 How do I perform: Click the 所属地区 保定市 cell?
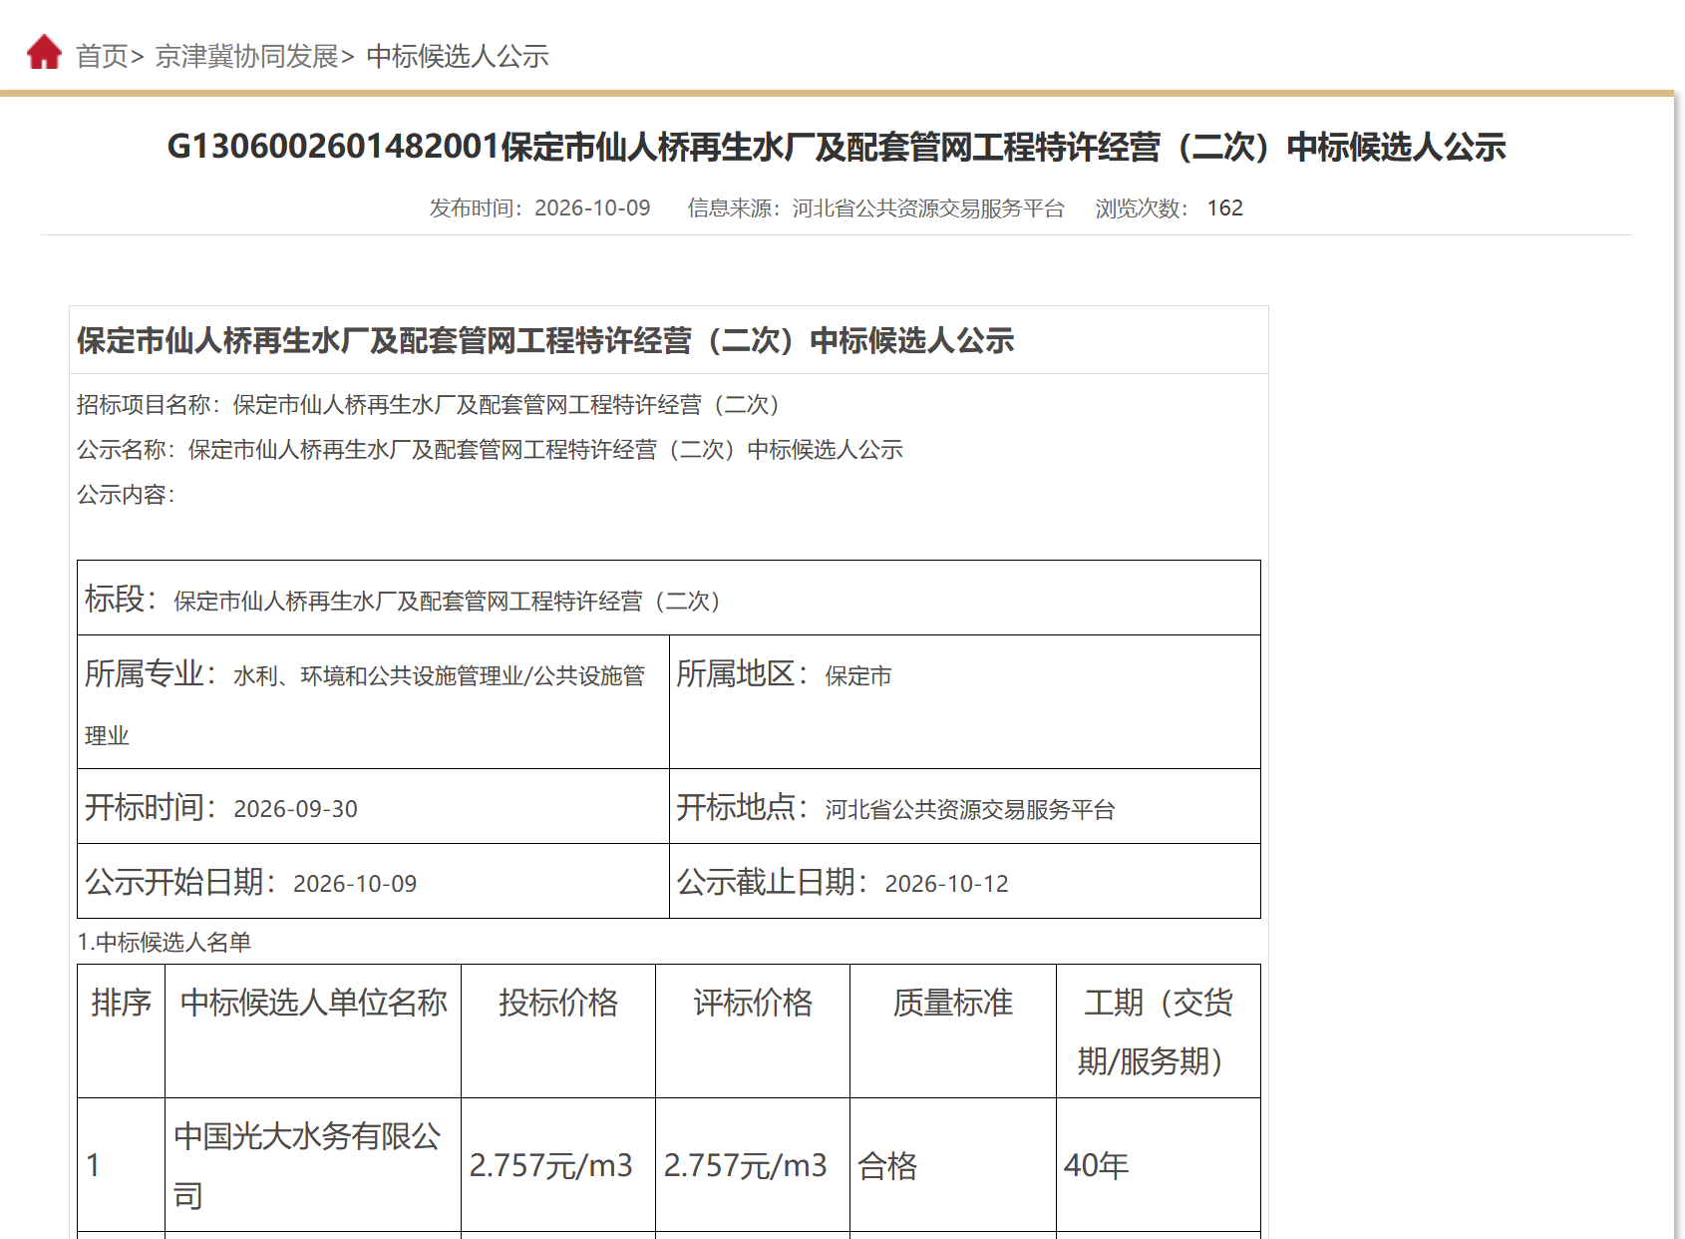click(965, 701)
